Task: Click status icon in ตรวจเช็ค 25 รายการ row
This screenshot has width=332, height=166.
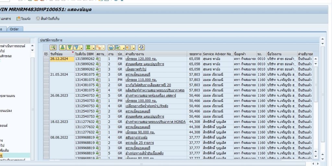Action: (98, 143)
